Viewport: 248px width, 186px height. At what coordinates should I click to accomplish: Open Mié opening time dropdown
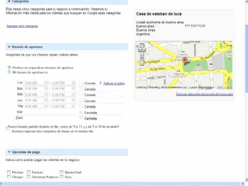click(36, 95)
